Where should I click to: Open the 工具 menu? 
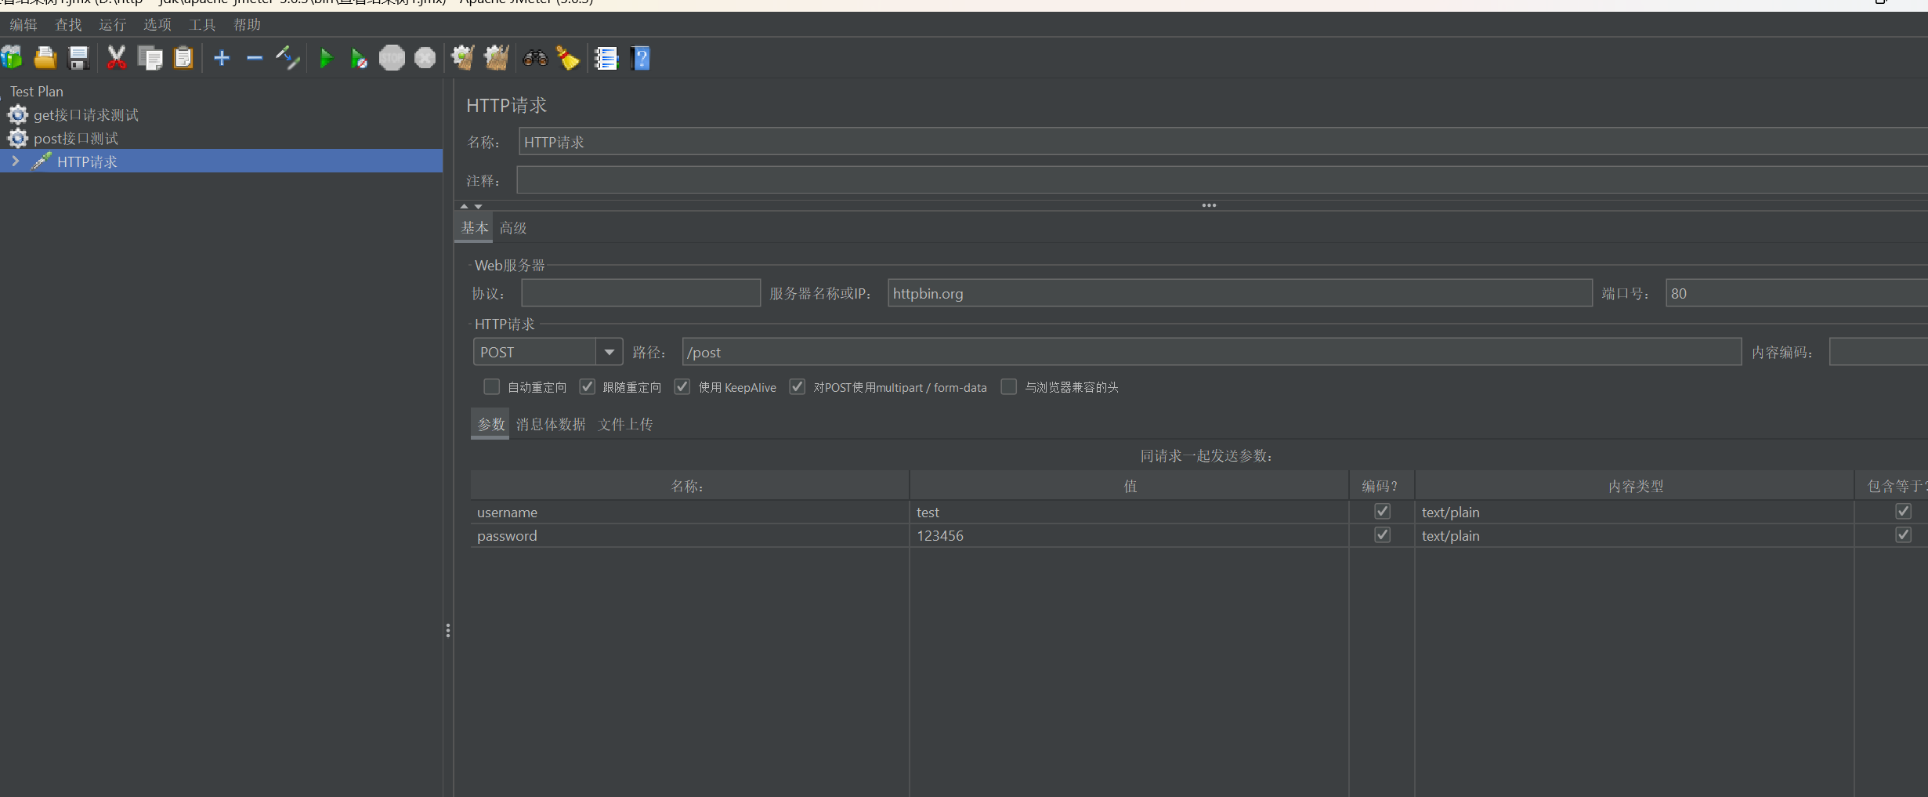click(x=202, y=25)
